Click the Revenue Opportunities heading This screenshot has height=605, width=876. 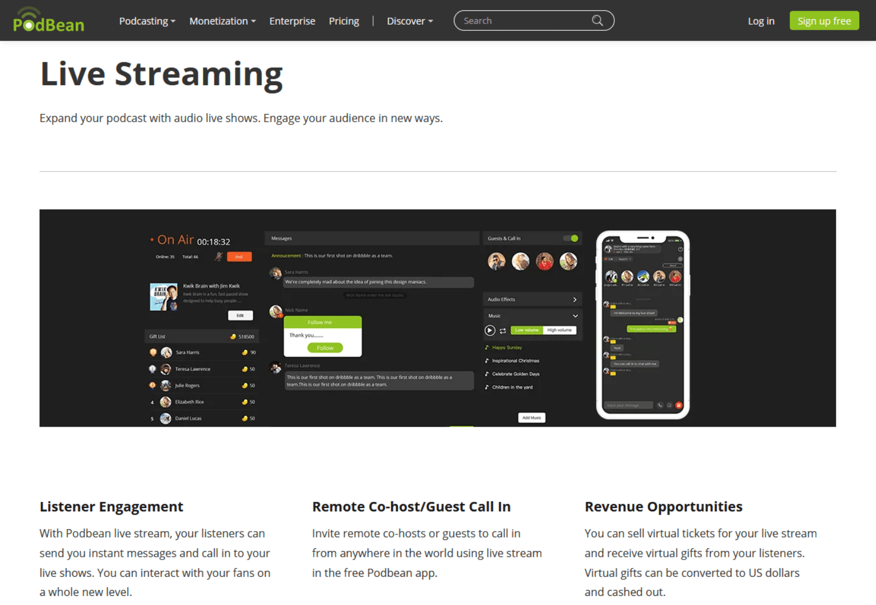tap(664, 507)
